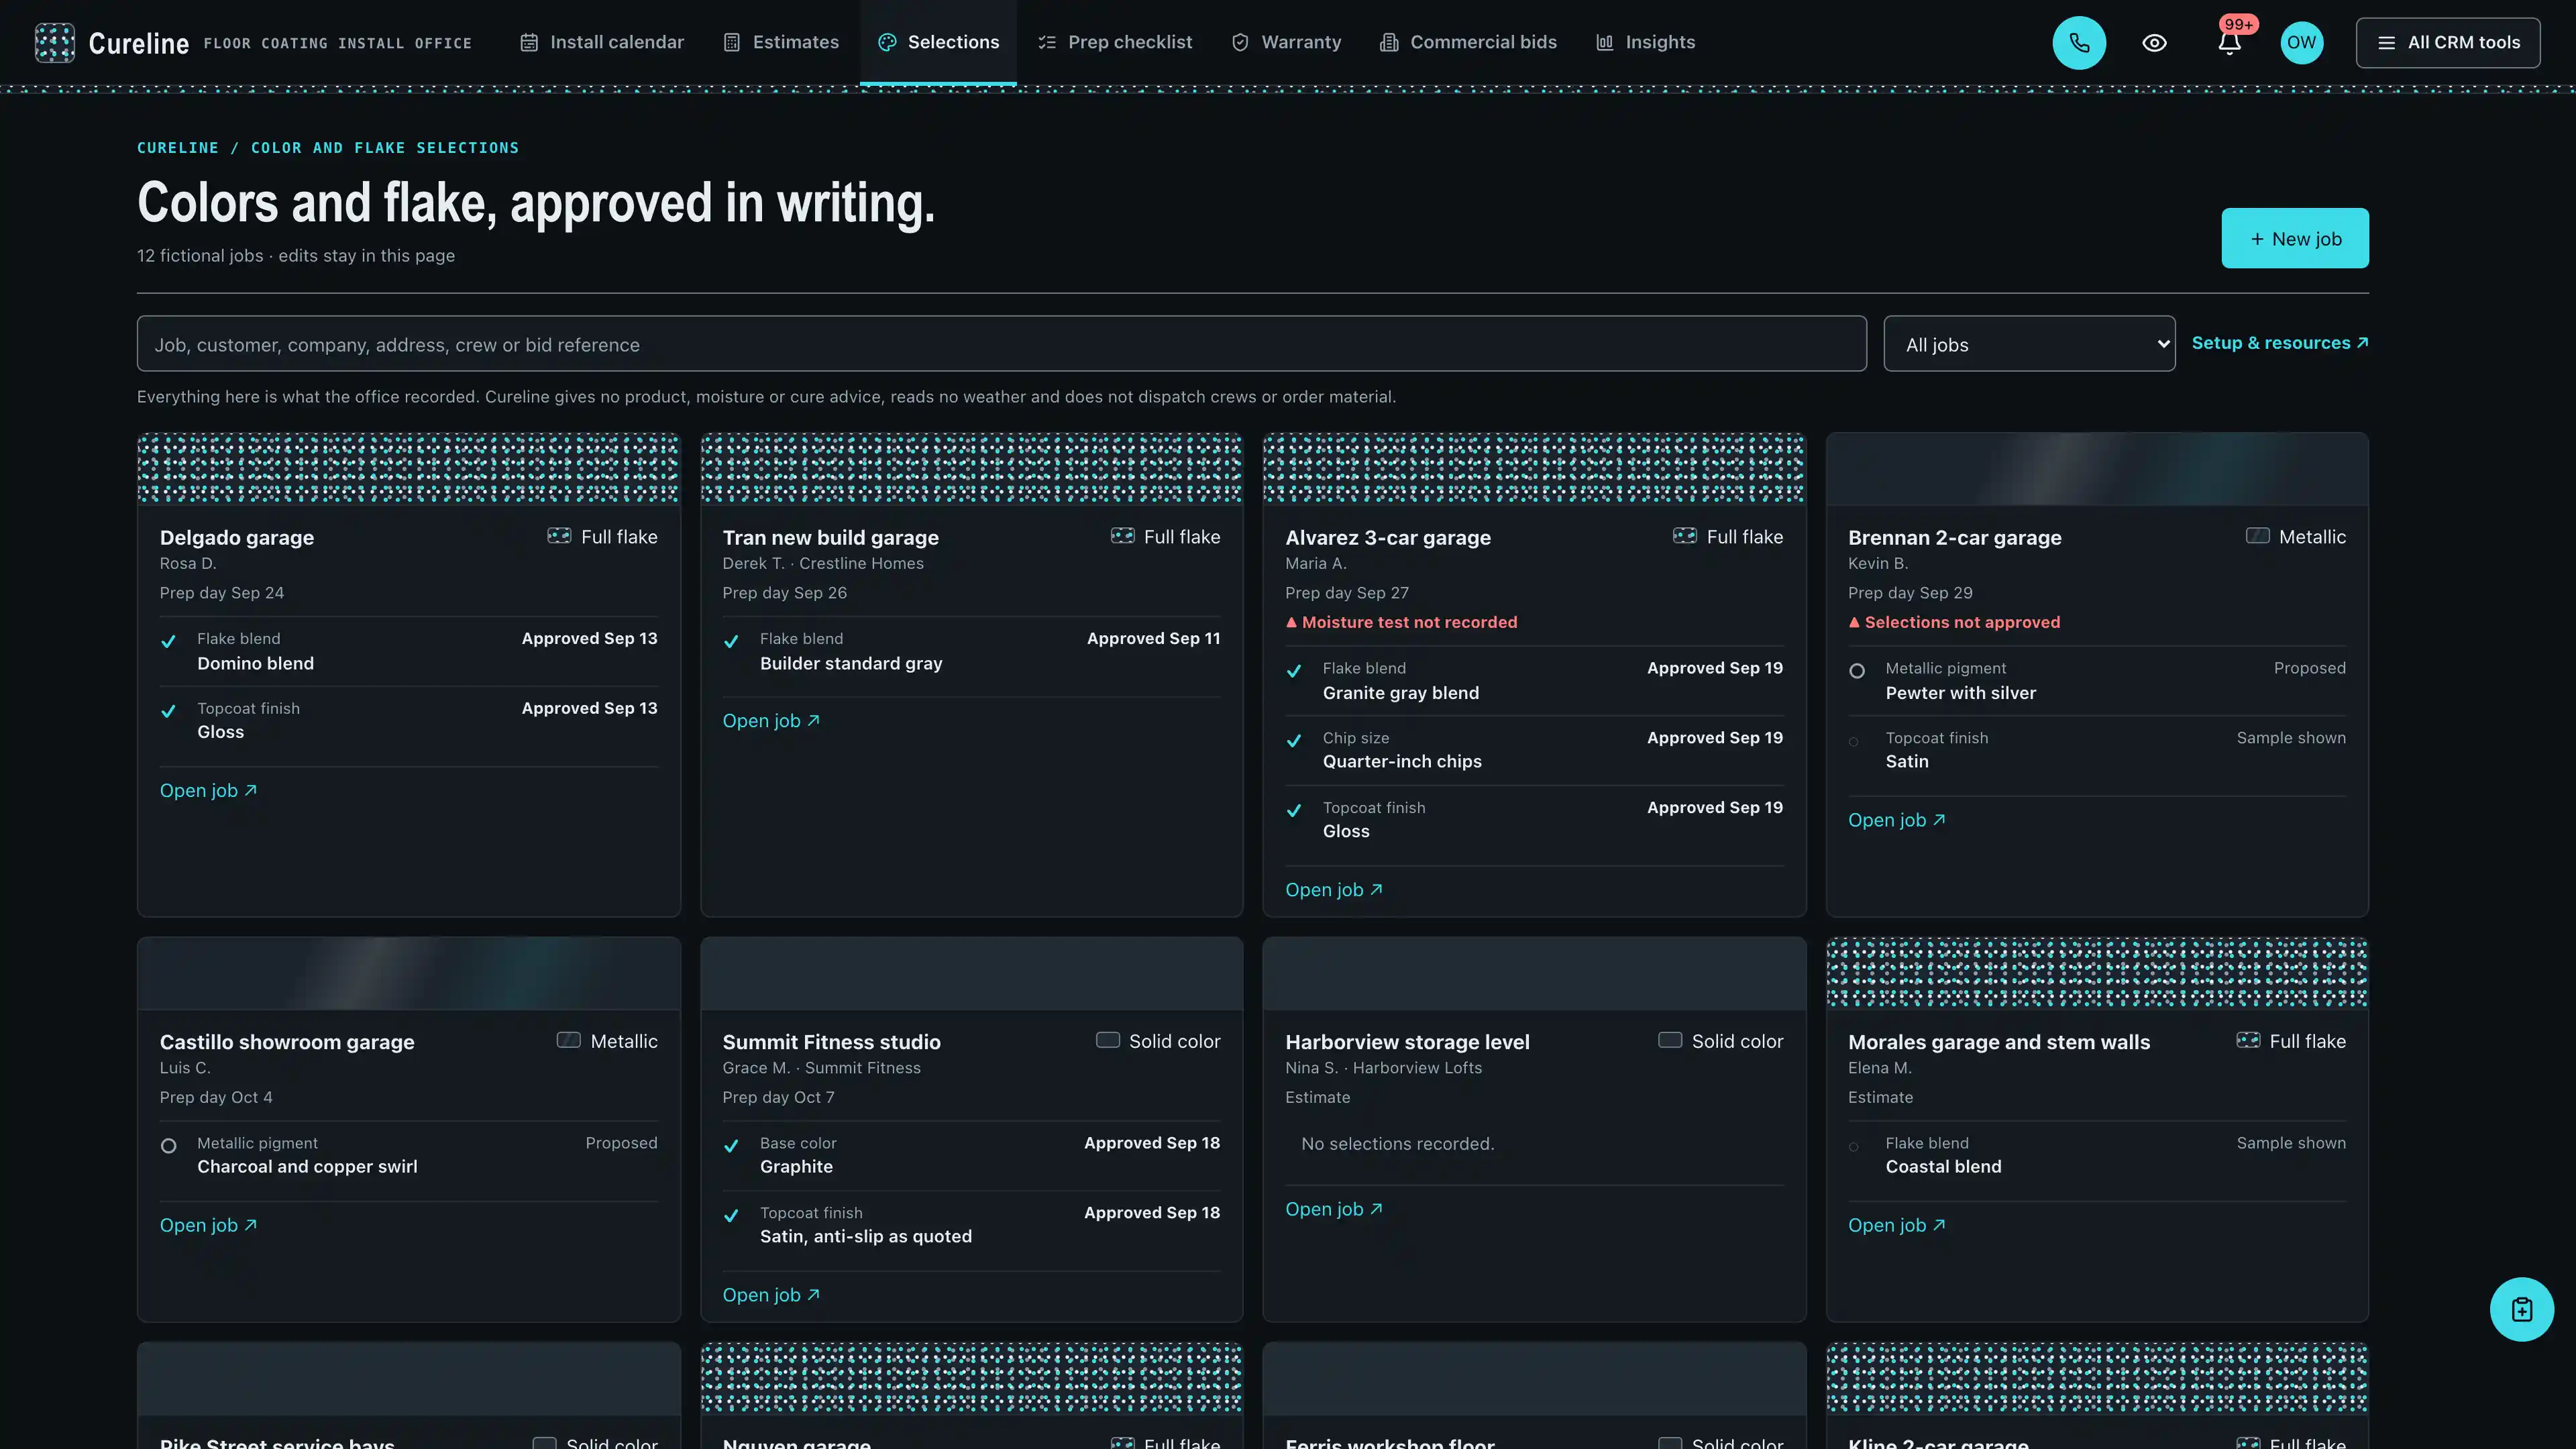This screenshot has height=1449, width=2576.
Task: Go to the Commercial bids tab
Action: pyautogui.click(x=1468, y=42)
